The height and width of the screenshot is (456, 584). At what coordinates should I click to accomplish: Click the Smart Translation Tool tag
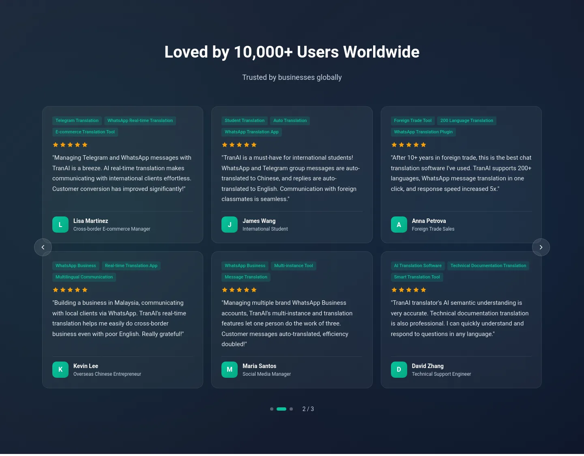coord(417,277)
